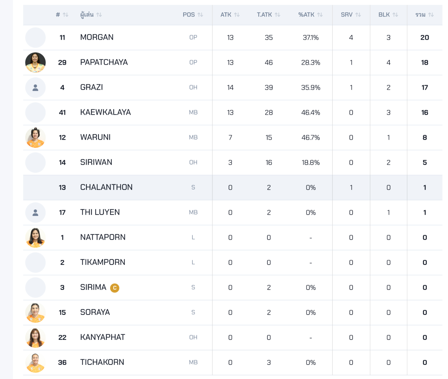Viewport: 448px width, 379px height.
Task: Sort by ATK column arrows
Action: 237,15
